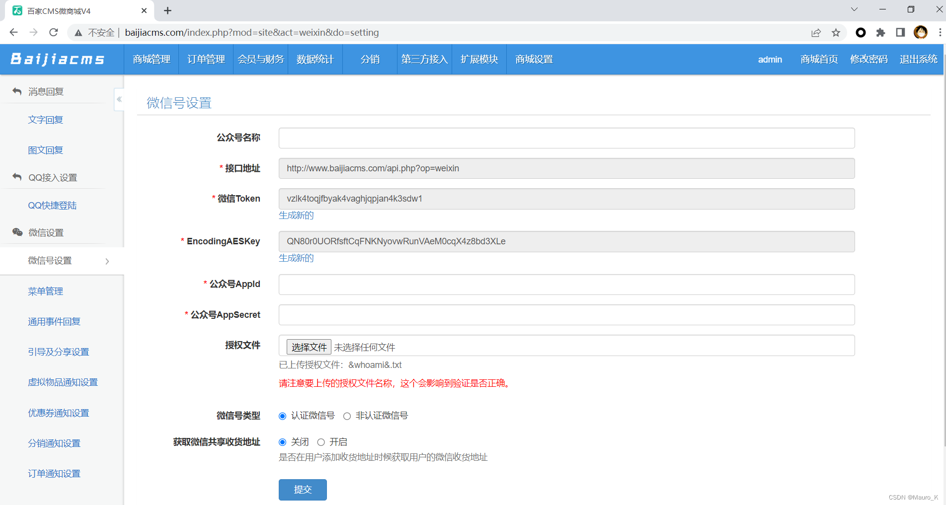Bookmark page with star icon
Screen dimensions: 946x505
[x=836, y=33]
